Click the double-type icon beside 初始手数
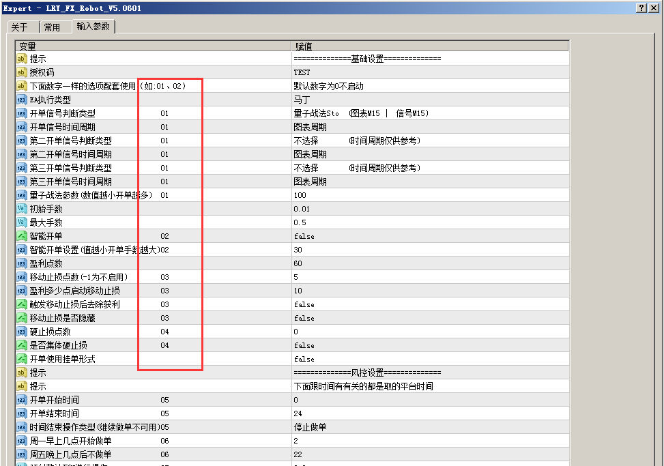This screenshot has height=466, width=664. [22, 209]
